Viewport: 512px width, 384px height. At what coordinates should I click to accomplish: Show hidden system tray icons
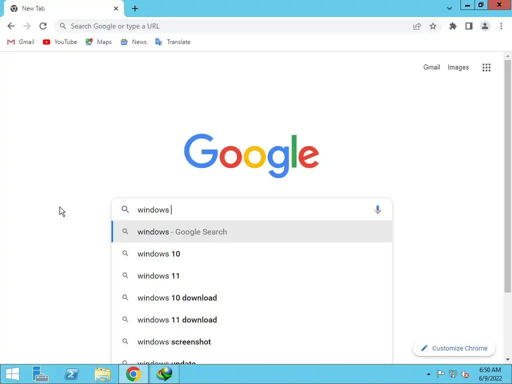[x=428, y=374]
